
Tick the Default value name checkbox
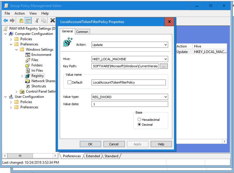pyautogui.click(x=69, y=82)
